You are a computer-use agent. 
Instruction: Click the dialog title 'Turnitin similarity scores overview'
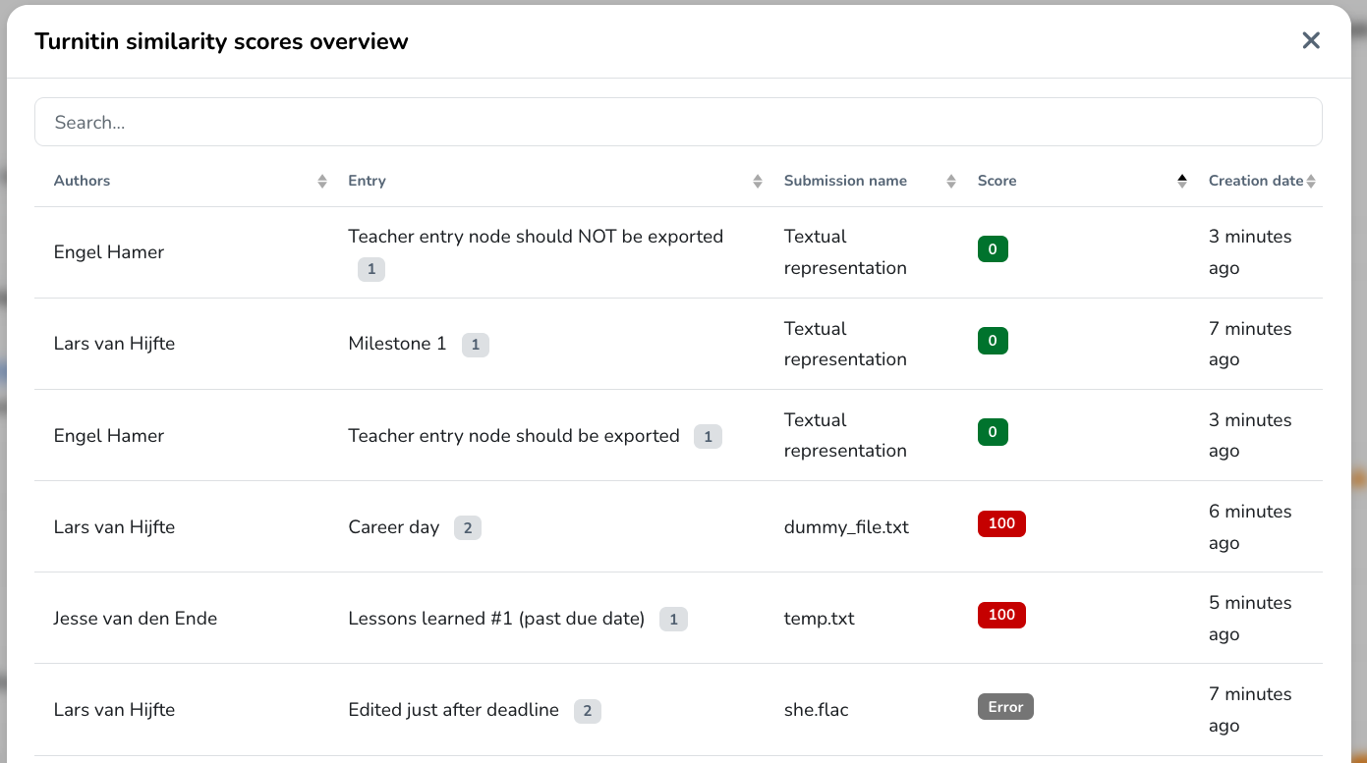(x=221, y=41)
